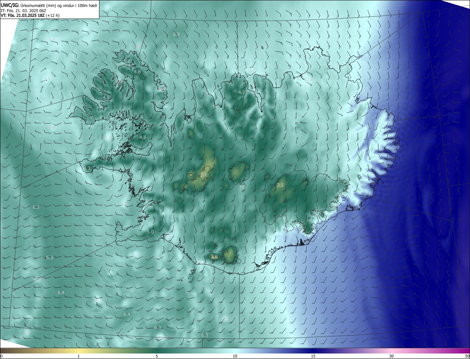
Task: Click the 4.9 value label on the map
Action: click(106, 97)
